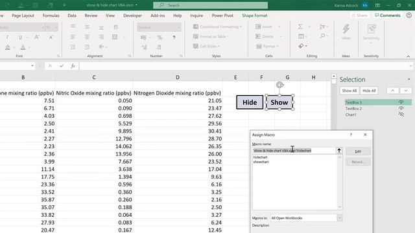Click Show All in Selection pane

[x=349, y=91]
